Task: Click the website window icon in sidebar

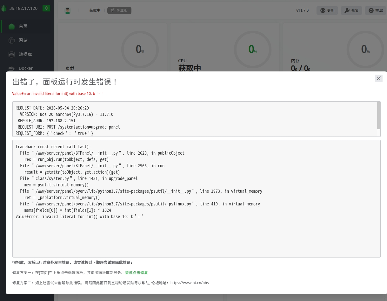Action: click(x=11, y=40)
